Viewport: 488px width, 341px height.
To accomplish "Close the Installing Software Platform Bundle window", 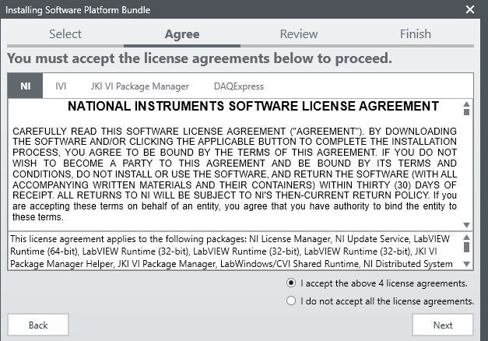I will coord(470,9).
